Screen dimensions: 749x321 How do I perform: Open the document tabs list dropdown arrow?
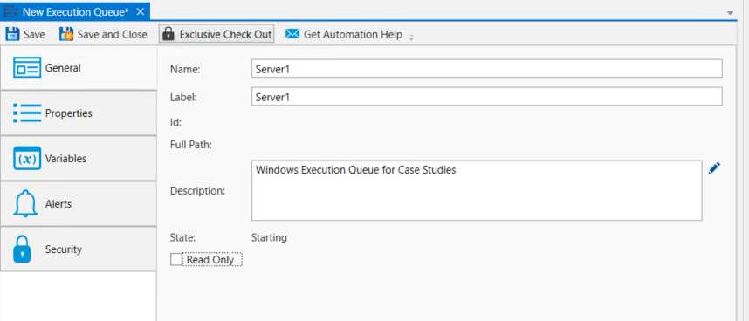pos(731,13)
